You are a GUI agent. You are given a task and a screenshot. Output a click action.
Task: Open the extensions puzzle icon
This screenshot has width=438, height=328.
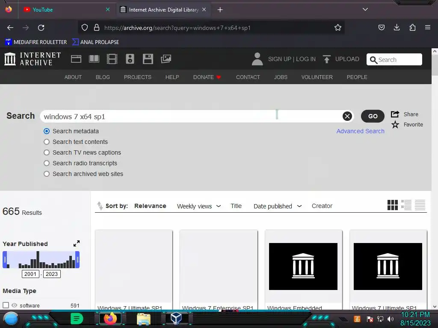click(x=412, y=27)
